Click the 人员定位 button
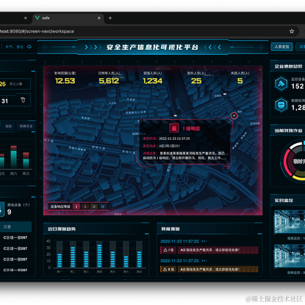The width and height of the screenshot is (305, 305). click(282, 47)
